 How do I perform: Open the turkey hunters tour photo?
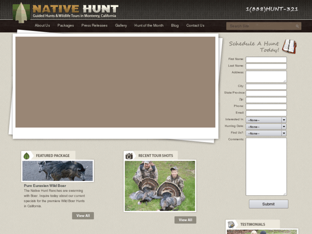[160, 186]
